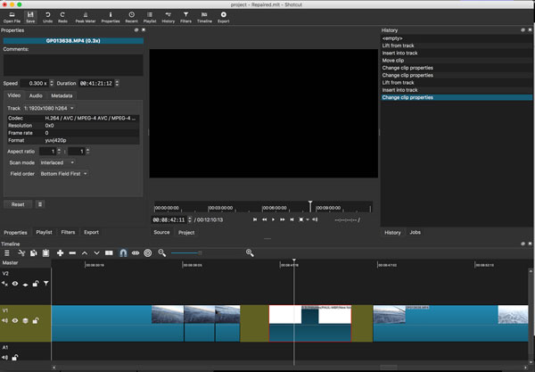Open the Recent files panel
This screenshot has height=372, width=535.
coord(131,17)
